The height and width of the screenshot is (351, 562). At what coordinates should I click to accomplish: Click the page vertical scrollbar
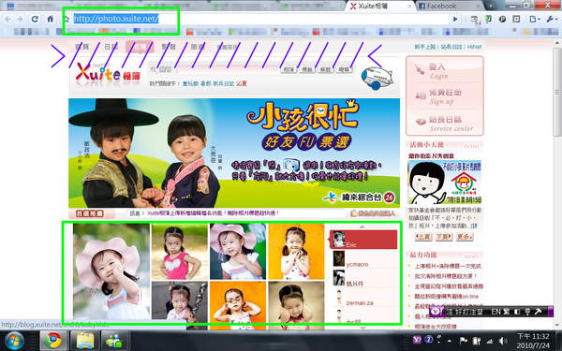coord(557,92)
